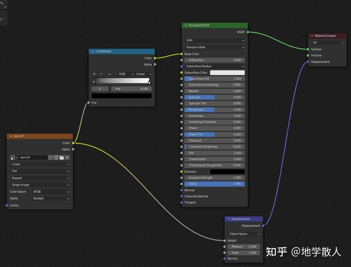Open the All output dropdown on Material Output
Viewport: 351px width, 267px height.
pyautogui.click(x=327, y=42)
